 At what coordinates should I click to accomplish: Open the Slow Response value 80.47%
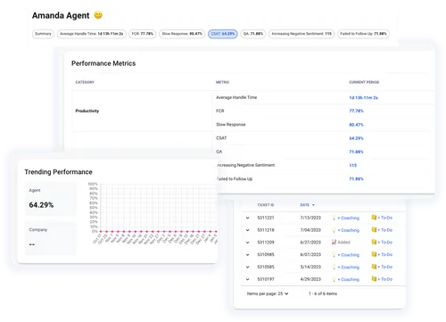(356, 125)
